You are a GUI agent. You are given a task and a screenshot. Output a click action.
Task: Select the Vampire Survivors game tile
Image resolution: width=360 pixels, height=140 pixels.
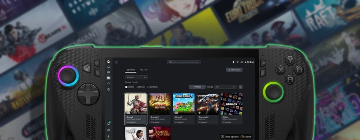pyautogui.click(x=160, y=133)
